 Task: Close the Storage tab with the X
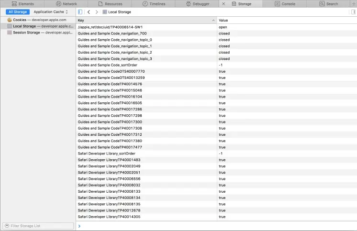point(223,4)
